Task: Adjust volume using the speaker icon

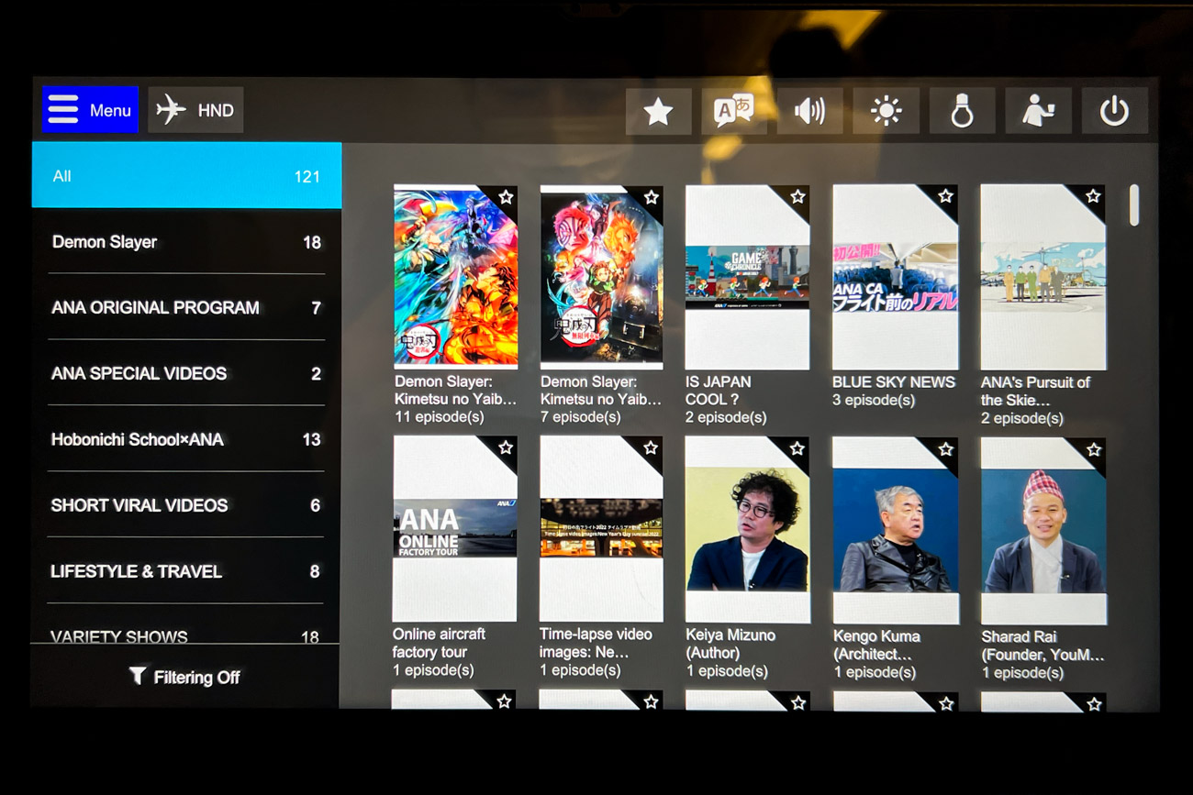Action: (x=809, y=112)
